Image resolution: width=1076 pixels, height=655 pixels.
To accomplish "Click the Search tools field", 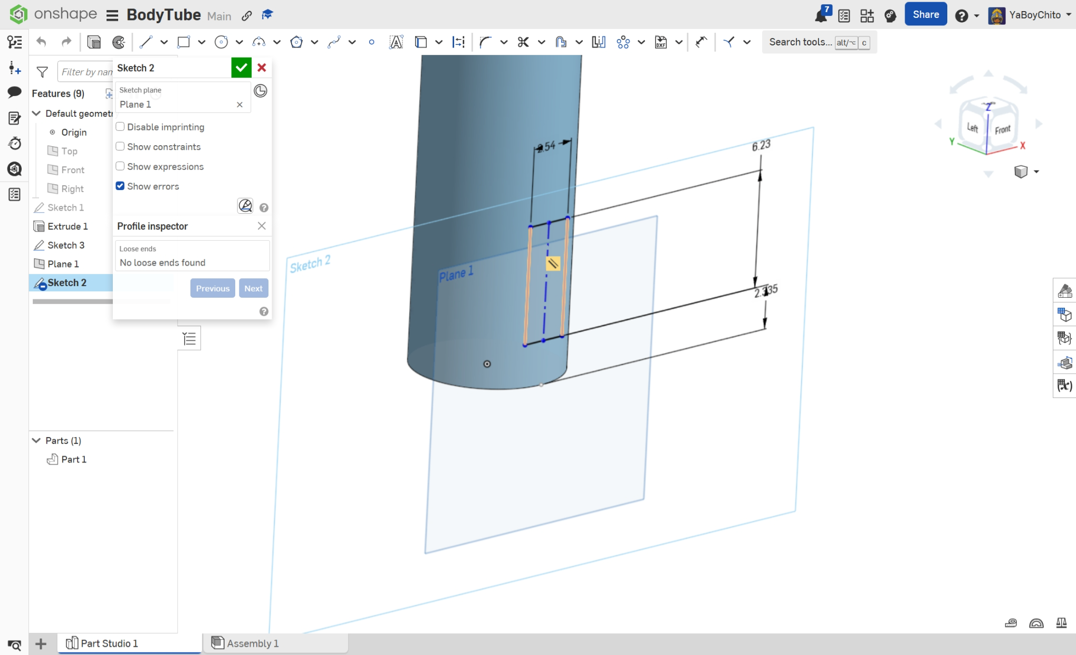I will [x=800, y=42].
